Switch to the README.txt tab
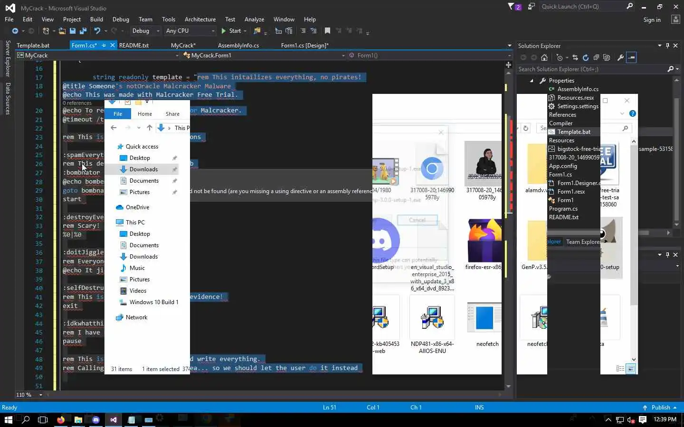This screenshot has width=684, height=427. click(134, 46)
